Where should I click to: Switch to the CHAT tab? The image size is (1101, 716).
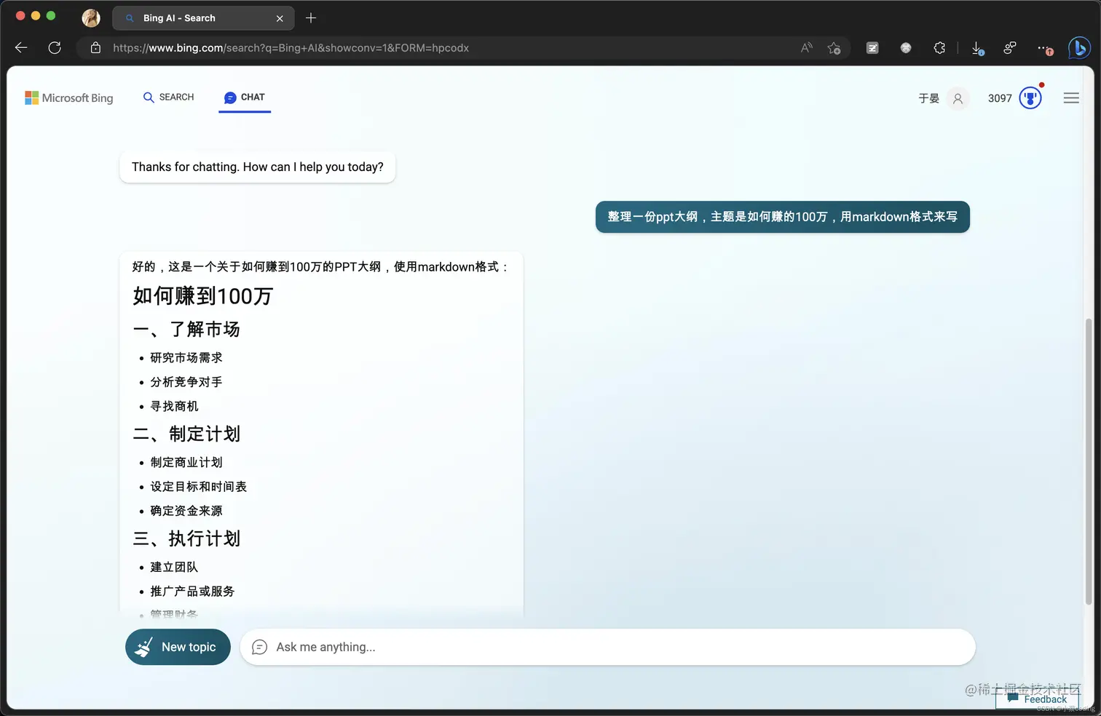pos(245,97)
